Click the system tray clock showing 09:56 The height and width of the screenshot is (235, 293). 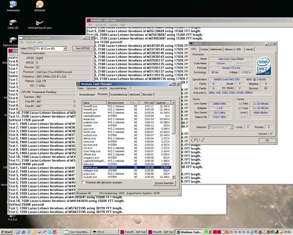287,232
